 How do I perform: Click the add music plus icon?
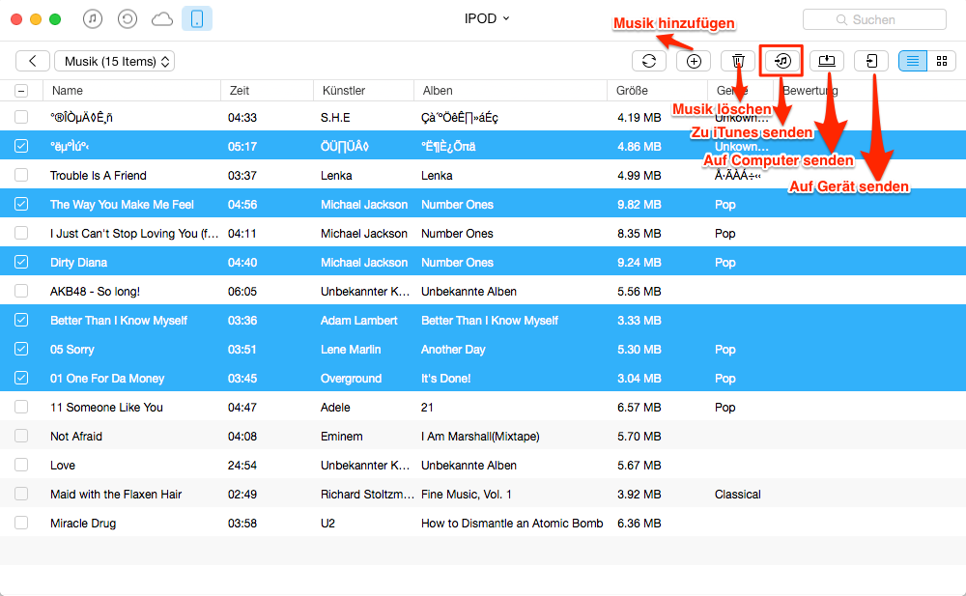(x=694, y=61)
